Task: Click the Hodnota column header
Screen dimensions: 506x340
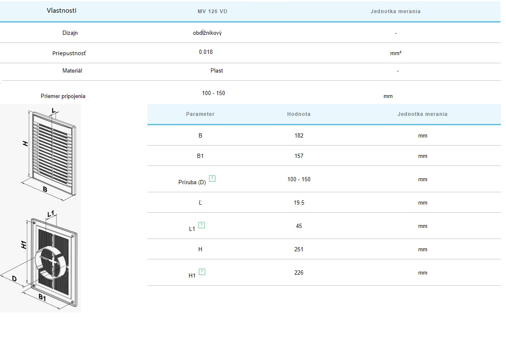Action: click(299, 114)
